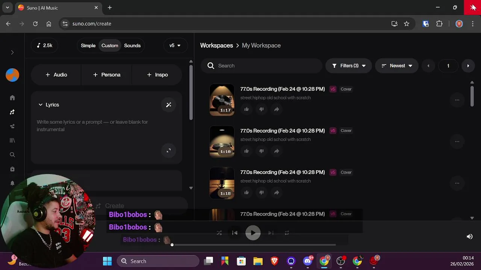Open the Library icon in the sidebar
This screenshot has width=481, height=270.
(x=12, y=140)
